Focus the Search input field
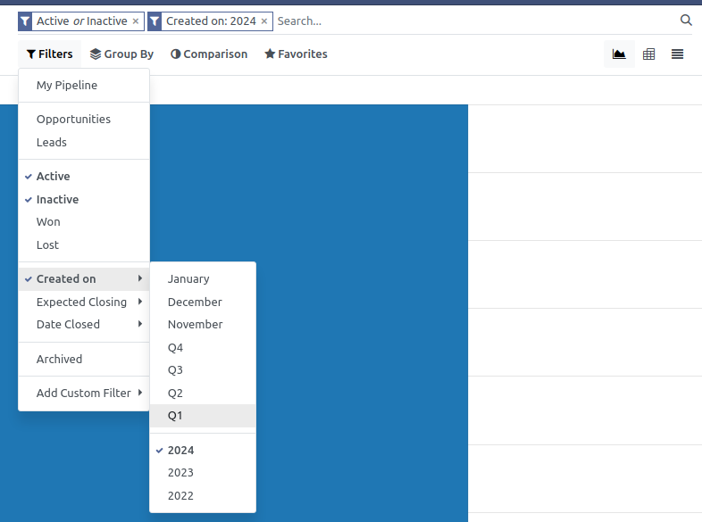This screenshot has height=522, width=702. tap(474, 21)
